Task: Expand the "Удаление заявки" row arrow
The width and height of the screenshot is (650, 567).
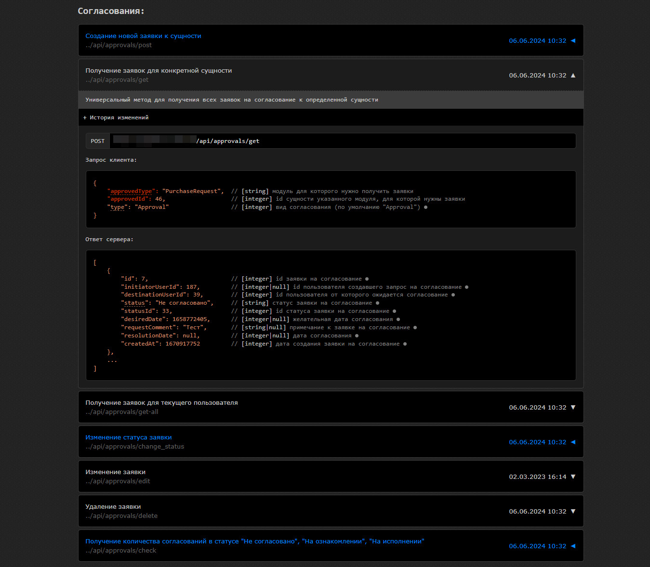Action: (x=573, y=512)
